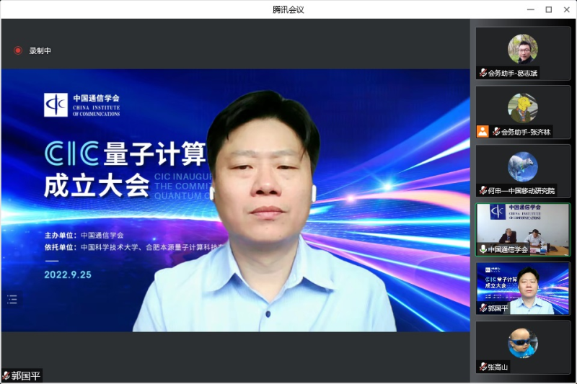Image resolution: width=577 pixels, height=384 pixels.
Task: Click muted mic icon in main view's bottom-left
Action: tap(6, 375)
